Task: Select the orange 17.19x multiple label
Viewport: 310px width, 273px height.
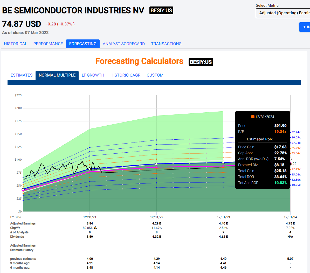Action: 296,169
